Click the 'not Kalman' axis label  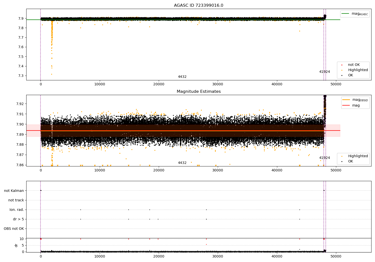14,191
